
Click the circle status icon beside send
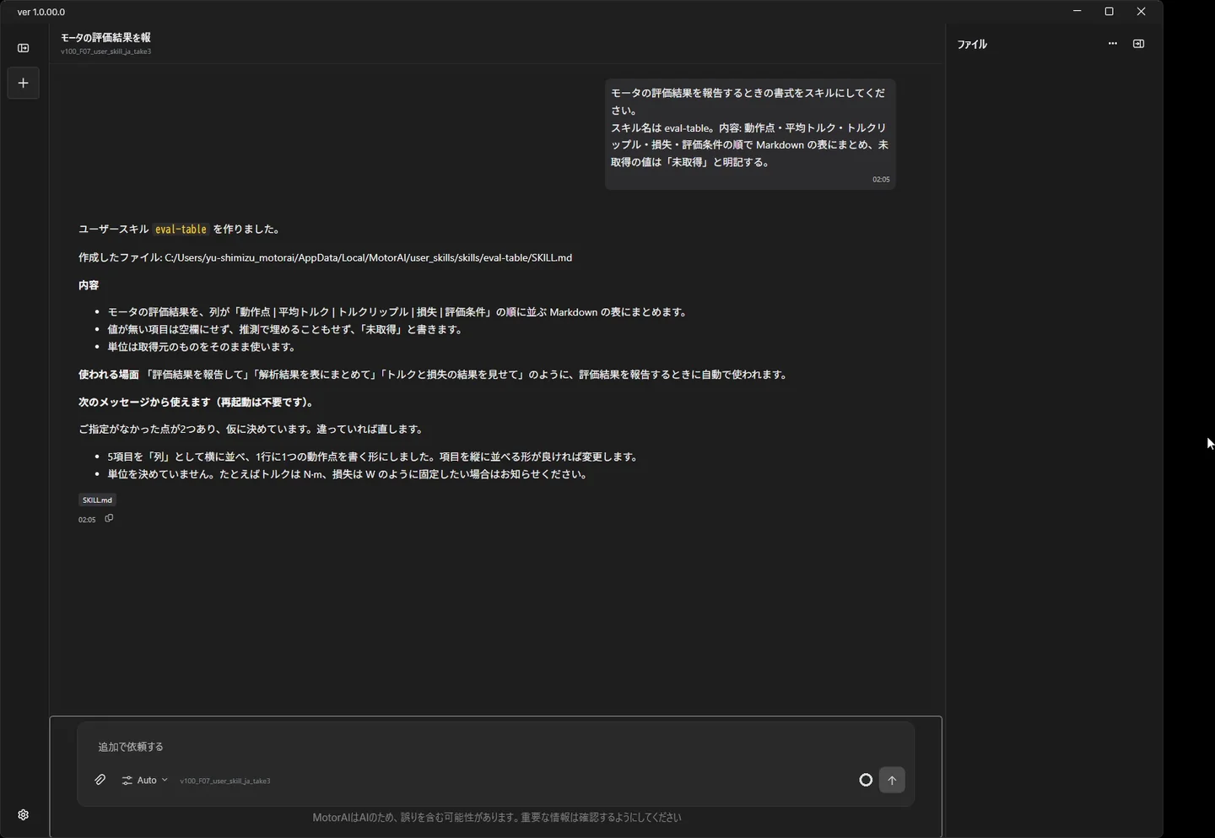(x=866, y=780)
